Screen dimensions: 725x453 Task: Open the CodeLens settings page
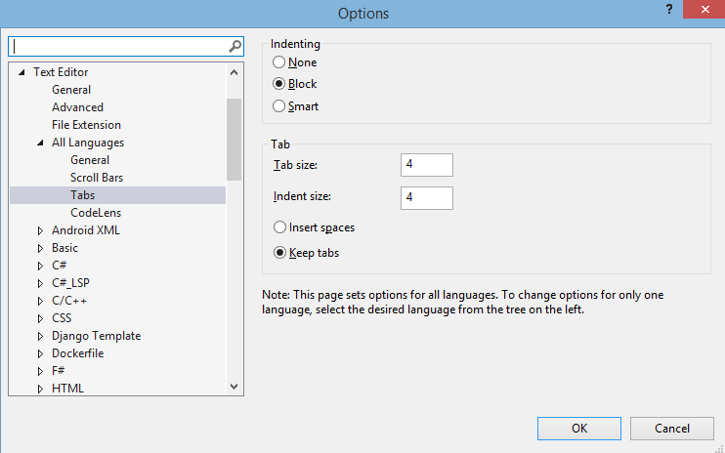point(96,213)
